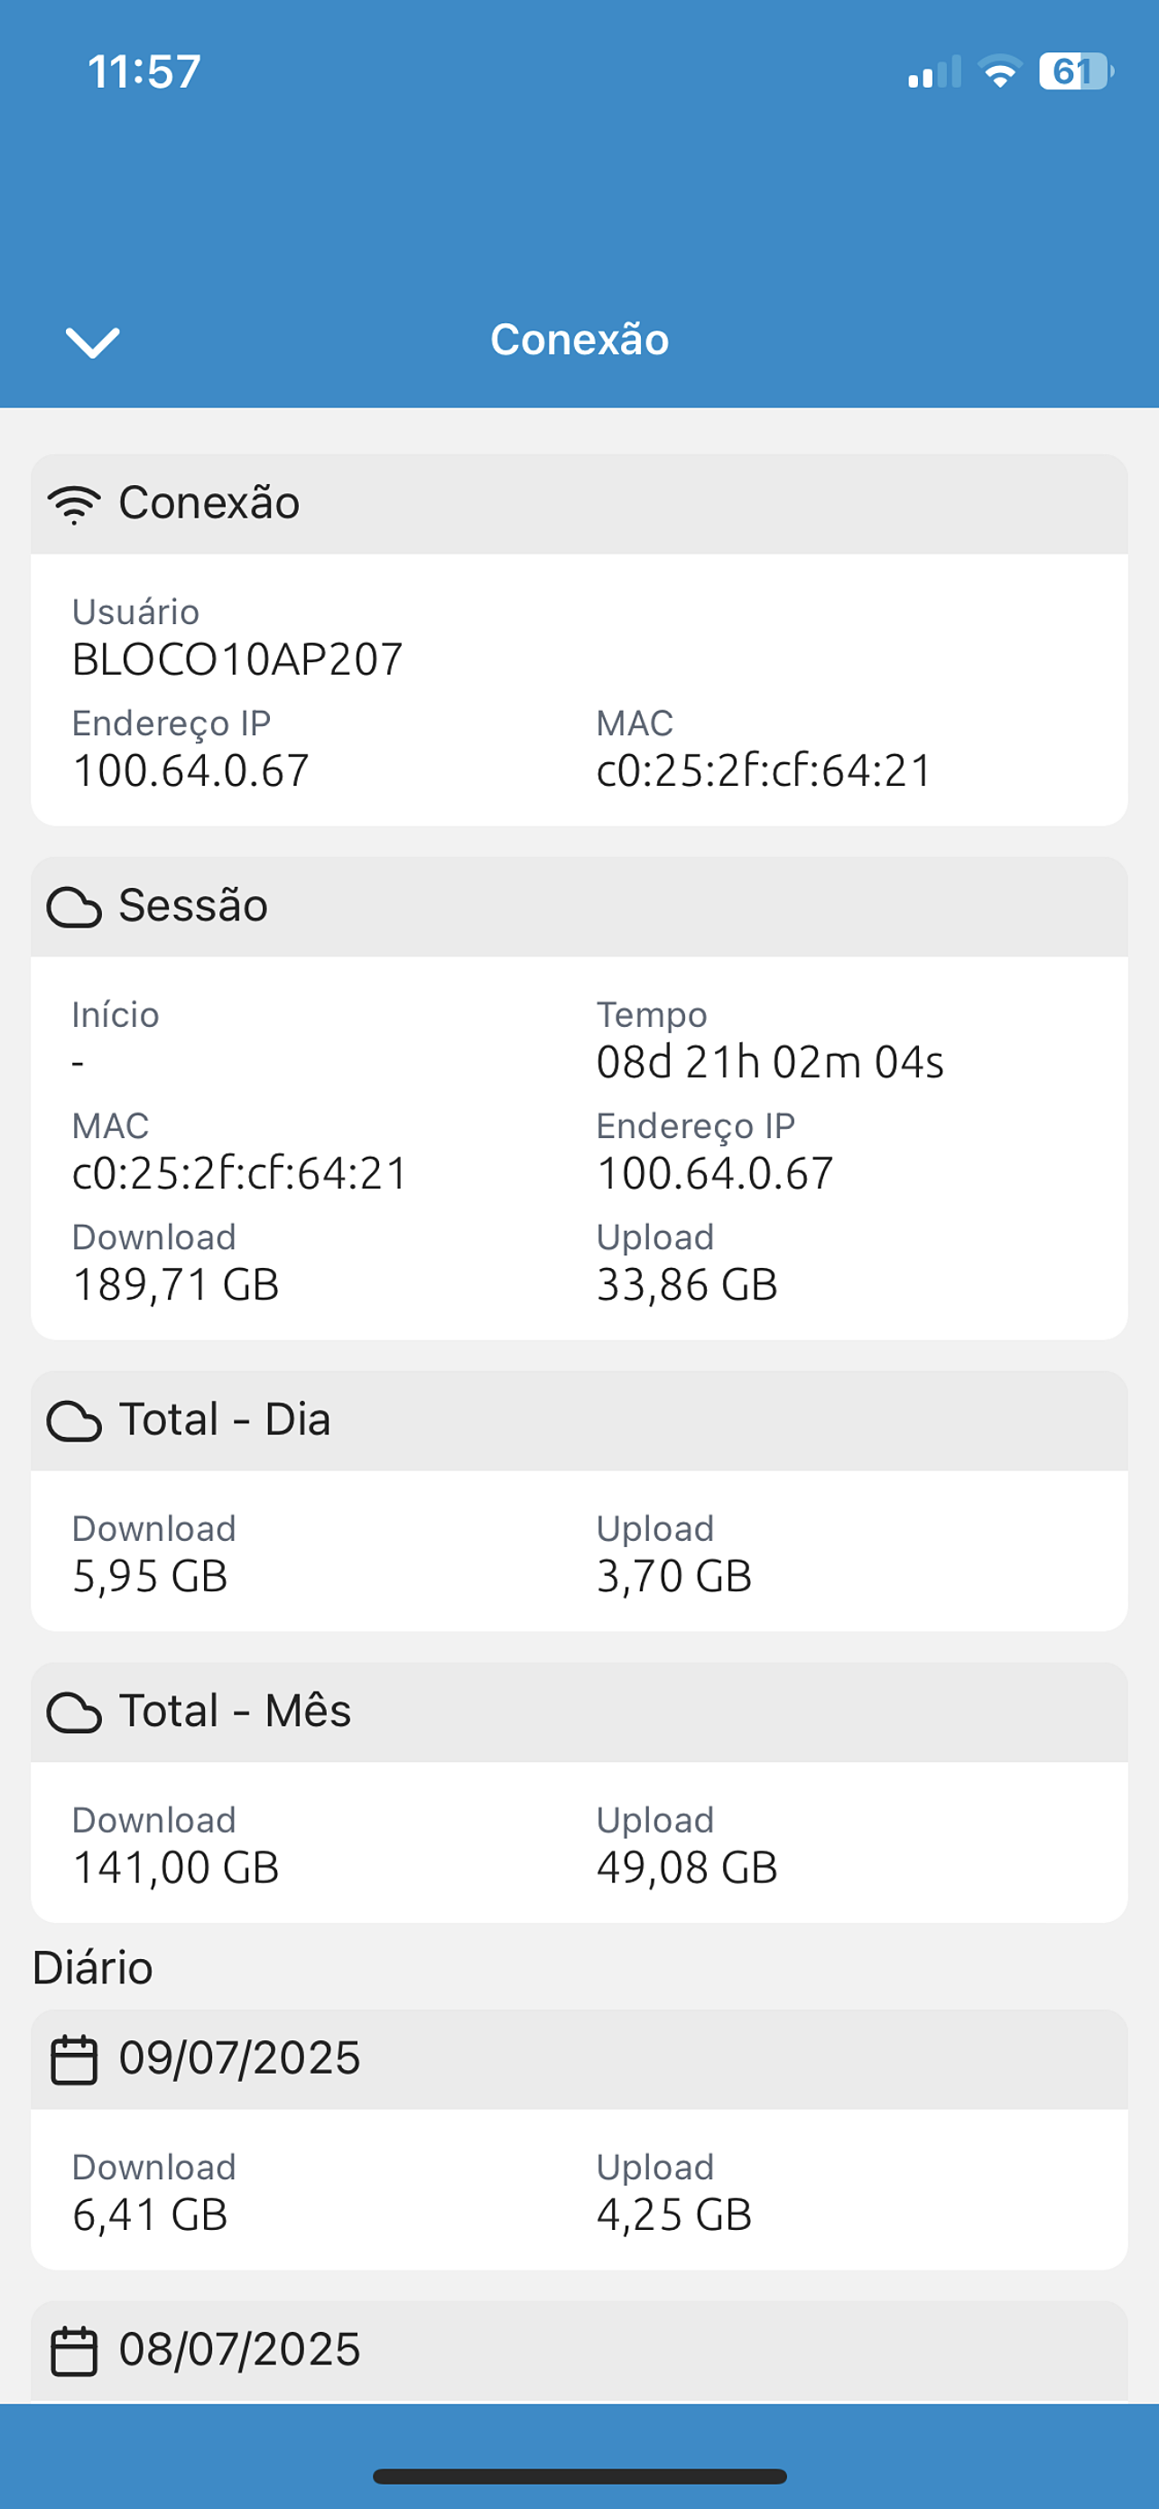
Task: Open the 09/07/2025 daily entry header
Action: tap(579, 2059)
